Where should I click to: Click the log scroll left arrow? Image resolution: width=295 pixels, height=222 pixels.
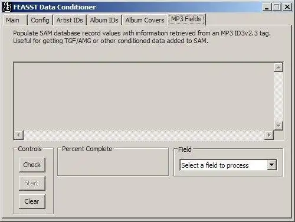[x=19, y=135]
